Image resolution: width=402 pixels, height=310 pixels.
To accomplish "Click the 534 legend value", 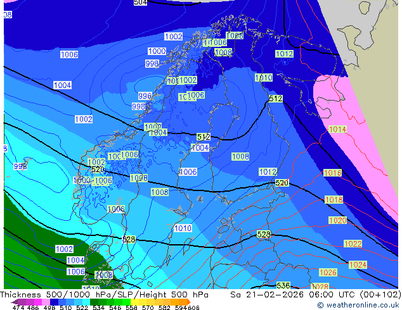I will click(x=98, y=307).
